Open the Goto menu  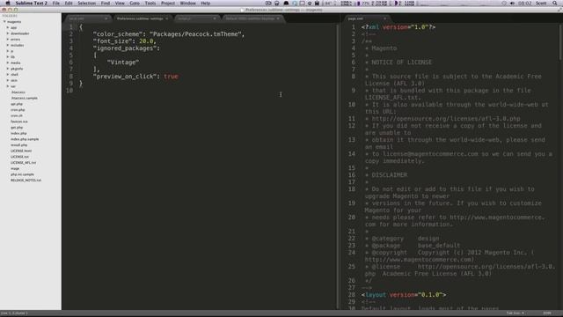pyautogui.click(x=135, y=3)
